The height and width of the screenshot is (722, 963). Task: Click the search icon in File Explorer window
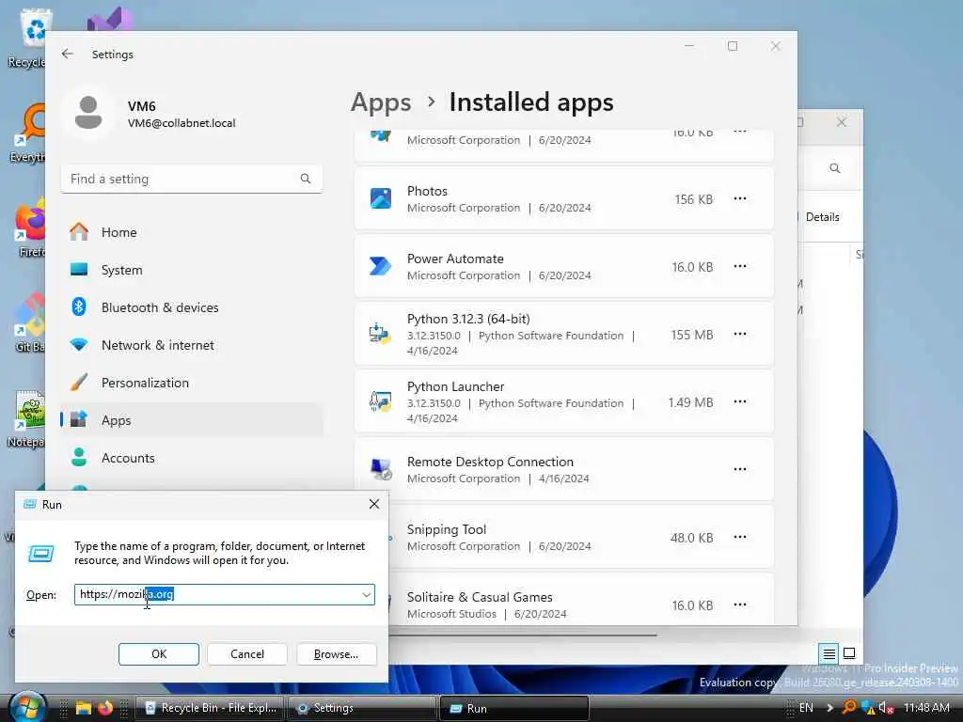coord(835,167)
